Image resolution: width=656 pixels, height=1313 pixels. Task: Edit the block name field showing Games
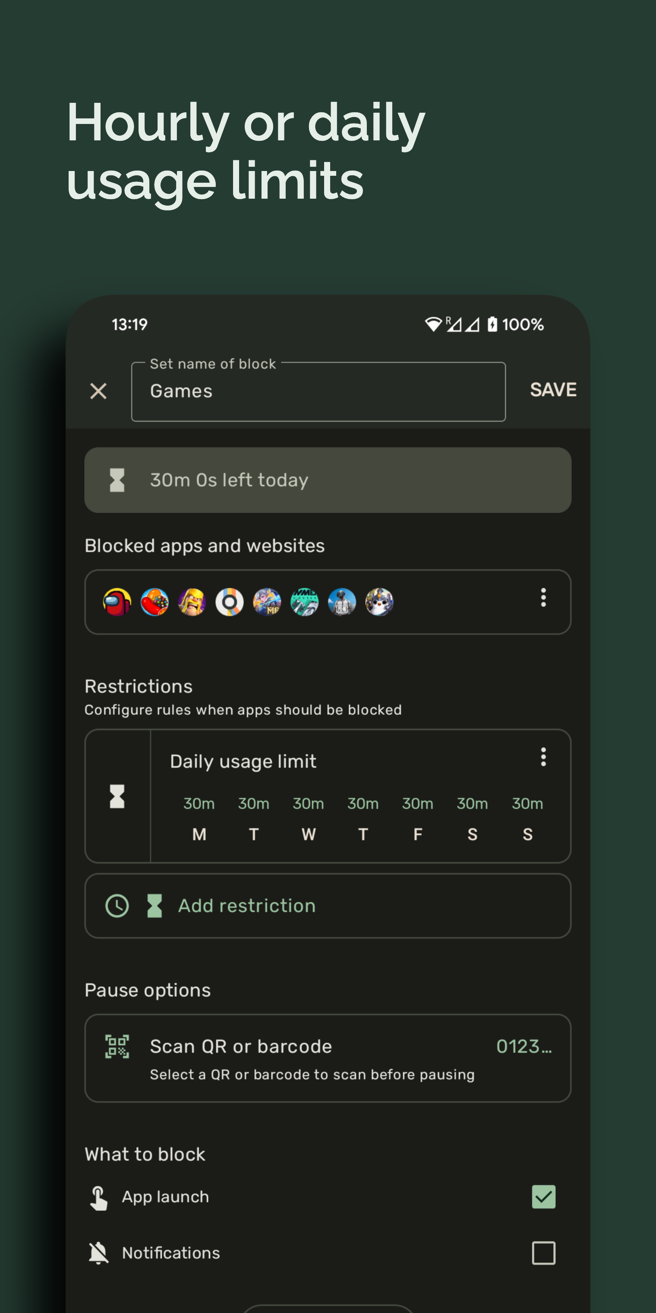pyautogui.click(x=319, y=391)
